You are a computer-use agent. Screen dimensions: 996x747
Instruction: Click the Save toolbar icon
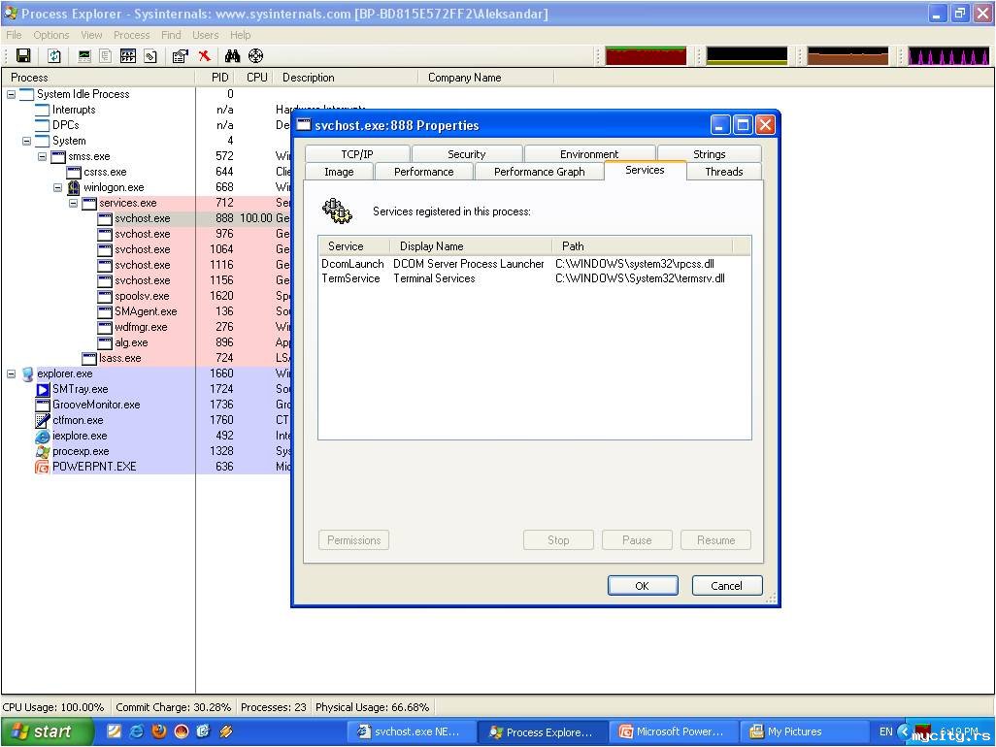[23, 56]
